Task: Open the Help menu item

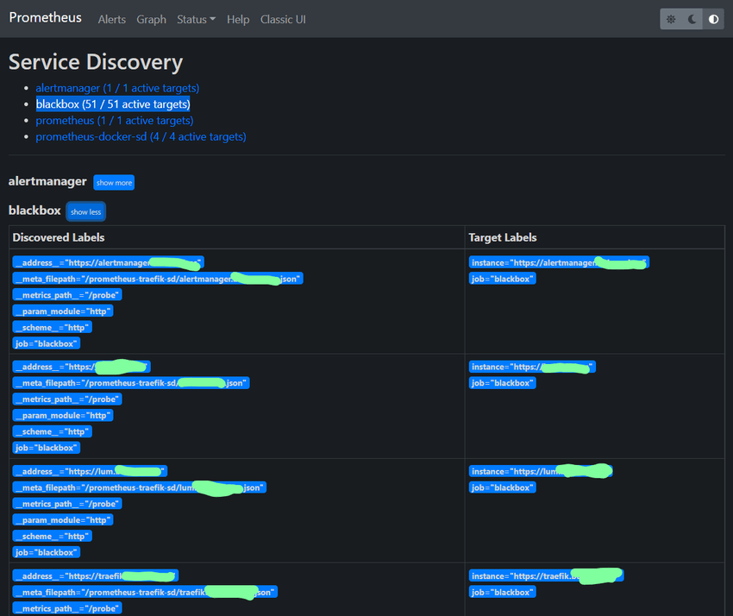Action: tap(238, 19)
